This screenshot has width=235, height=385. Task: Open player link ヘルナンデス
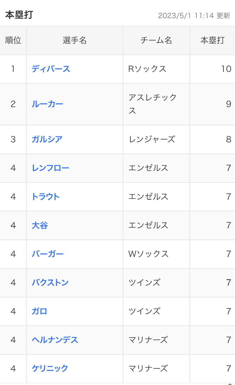(x=55, y=340)
